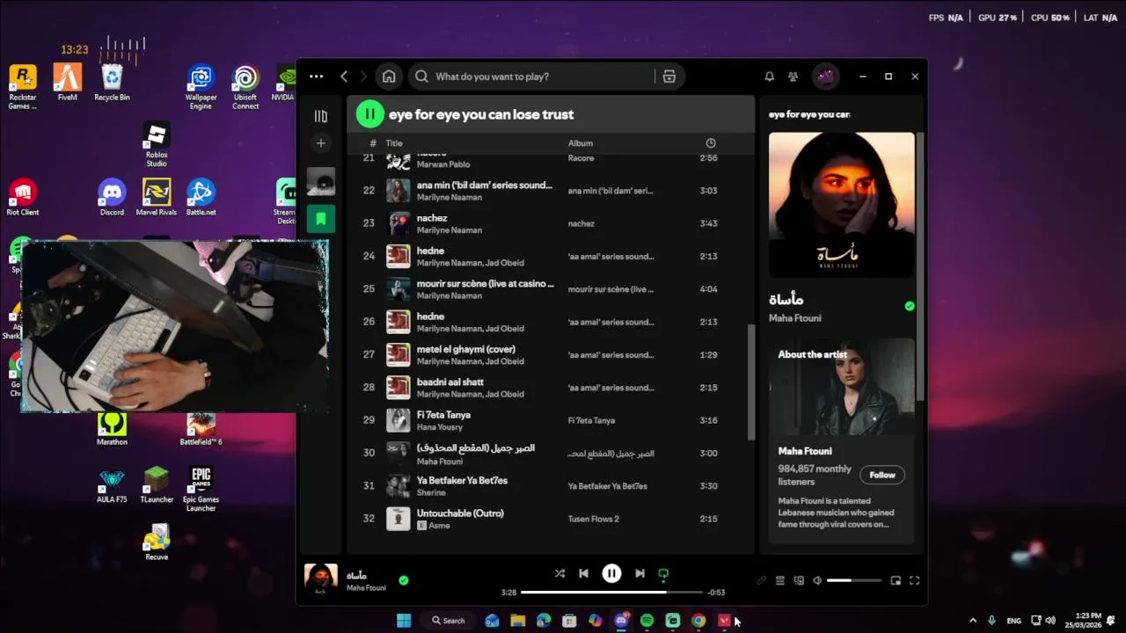The height and width of the screenshot is (633, 1126).
Task: Open the Queue icon in player bar
Action: pyautogui.click(x=779, y=580)
